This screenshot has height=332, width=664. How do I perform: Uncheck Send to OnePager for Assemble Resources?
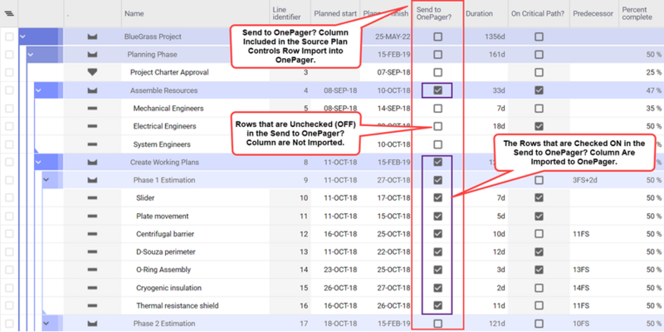(438, 90)
